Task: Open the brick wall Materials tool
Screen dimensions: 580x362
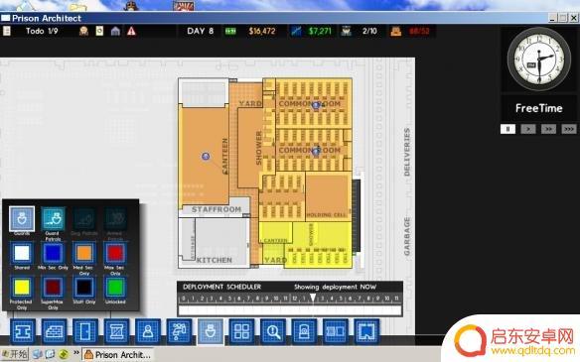Action: click(x=54, y=331)
